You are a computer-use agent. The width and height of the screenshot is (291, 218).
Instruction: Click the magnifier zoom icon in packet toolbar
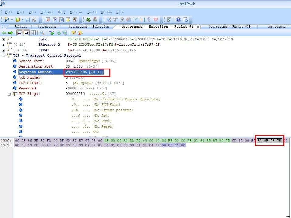pyautogui.click(x=42, y=33)
